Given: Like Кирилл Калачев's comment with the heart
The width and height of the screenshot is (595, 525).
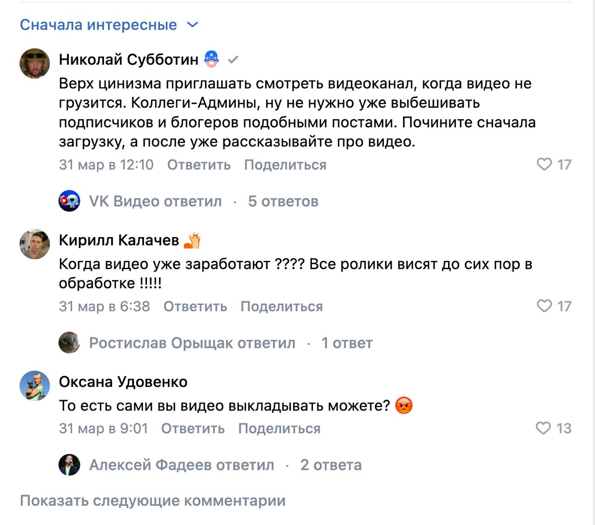Looking at the screenshot, I should (544, 306).
